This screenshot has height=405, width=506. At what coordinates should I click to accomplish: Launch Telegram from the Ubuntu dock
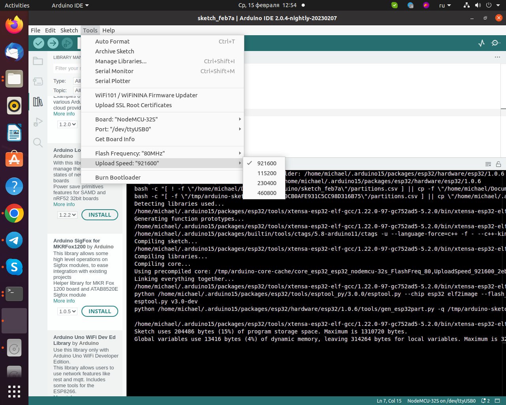[x=14, y=240]
